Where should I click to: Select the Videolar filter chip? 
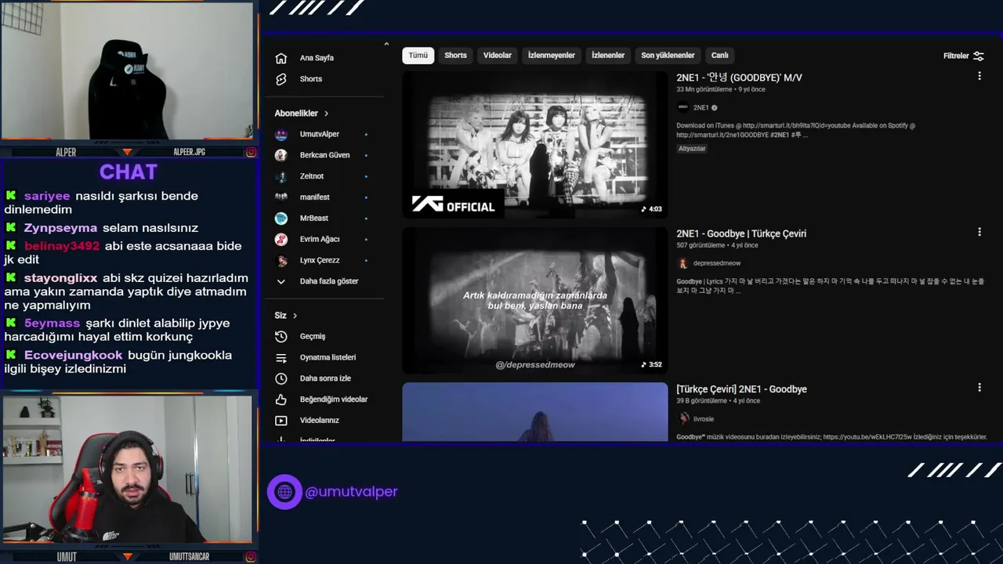click(498, 56)
